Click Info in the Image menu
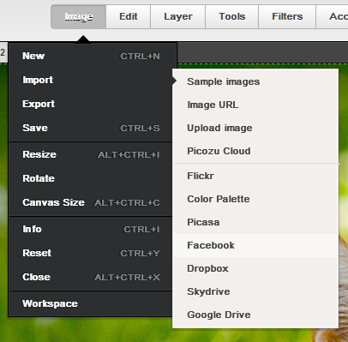This screenshot has height=342, width=348. pyautogui.click(x=91, y=229)
